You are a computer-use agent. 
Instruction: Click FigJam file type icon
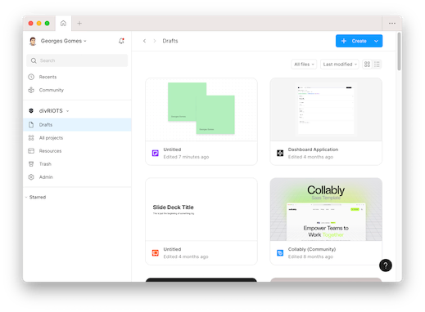156,154
